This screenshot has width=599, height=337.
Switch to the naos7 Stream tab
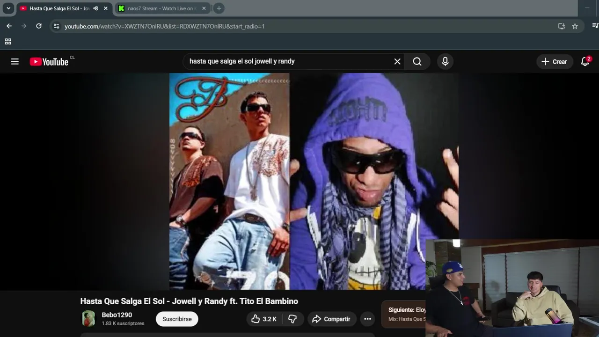click(162, 8)
